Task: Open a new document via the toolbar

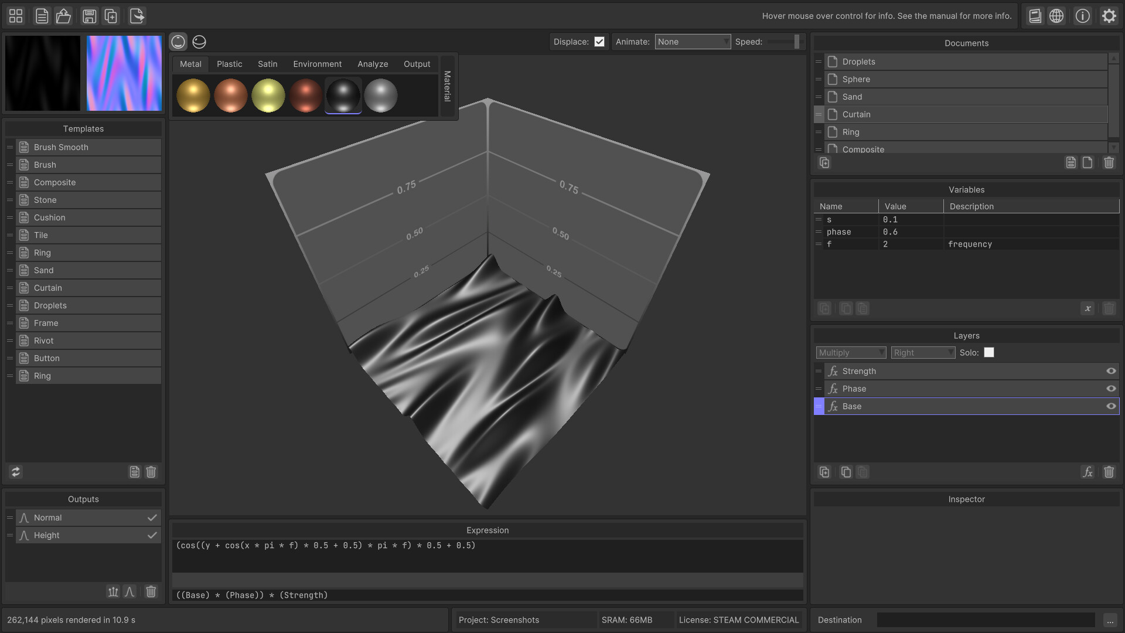Action: (42, 16)
